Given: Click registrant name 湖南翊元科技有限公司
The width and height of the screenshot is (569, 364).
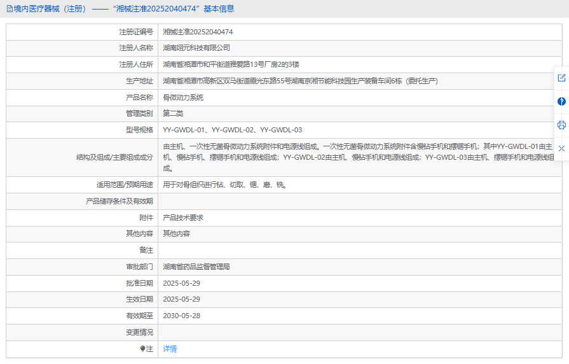Looking at the screenshot, I should click(196, 48).
